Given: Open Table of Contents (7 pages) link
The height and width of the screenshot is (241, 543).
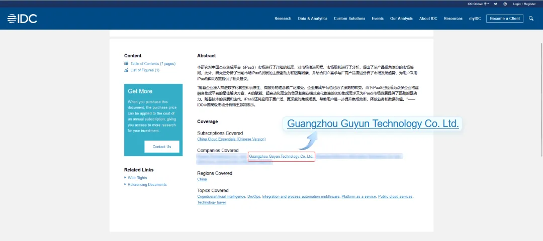Looking at the screenshot, I should (x=153, y=64).
